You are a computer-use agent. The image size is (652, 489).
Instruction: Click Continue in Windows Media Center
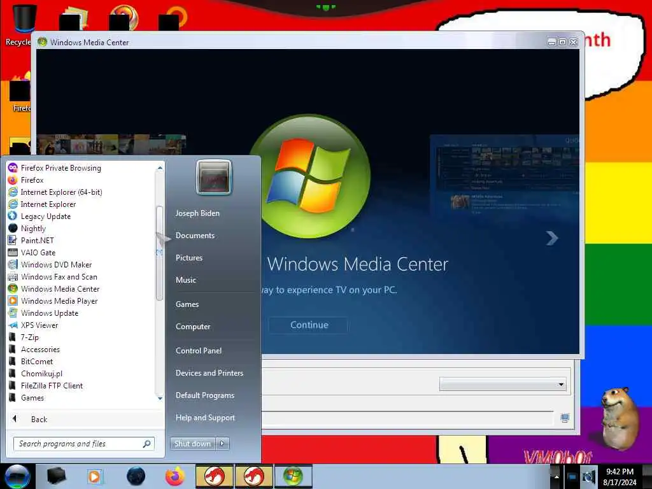click(x=309, y=325)
